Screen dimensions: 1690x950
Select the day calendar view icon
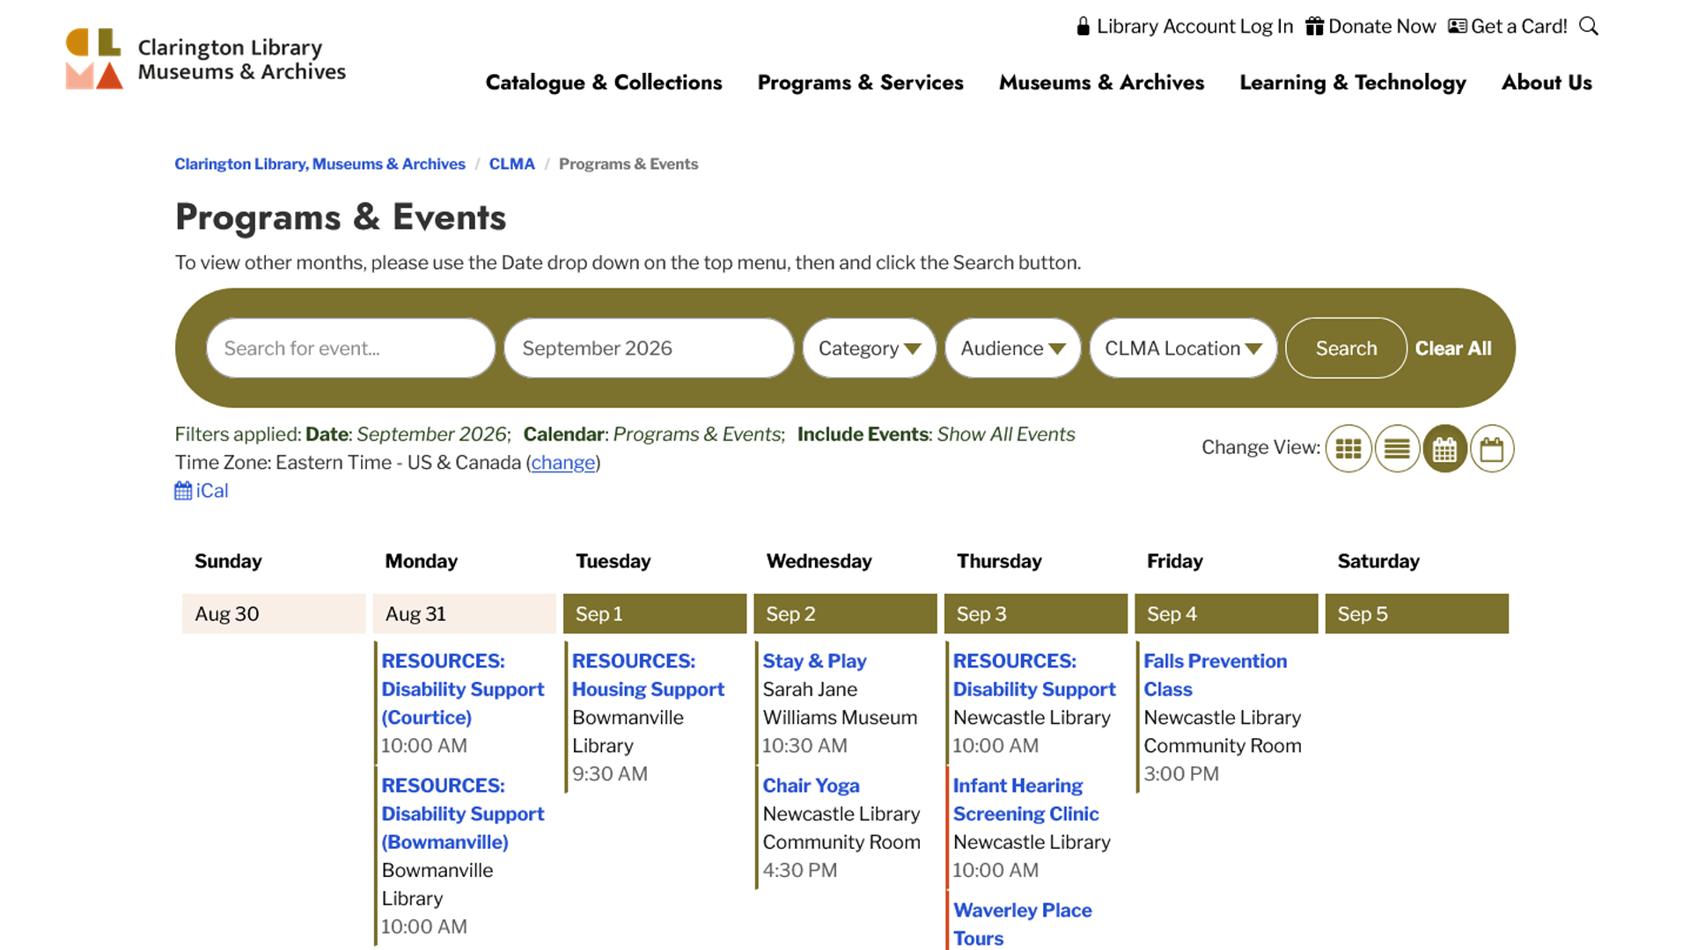(x=1492, y=449)
